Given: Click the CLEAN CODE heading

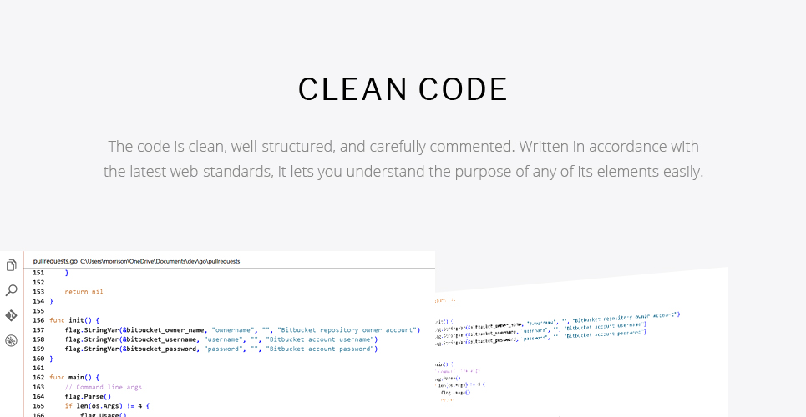Looking at the screenshot, I should tap(403, 89).
